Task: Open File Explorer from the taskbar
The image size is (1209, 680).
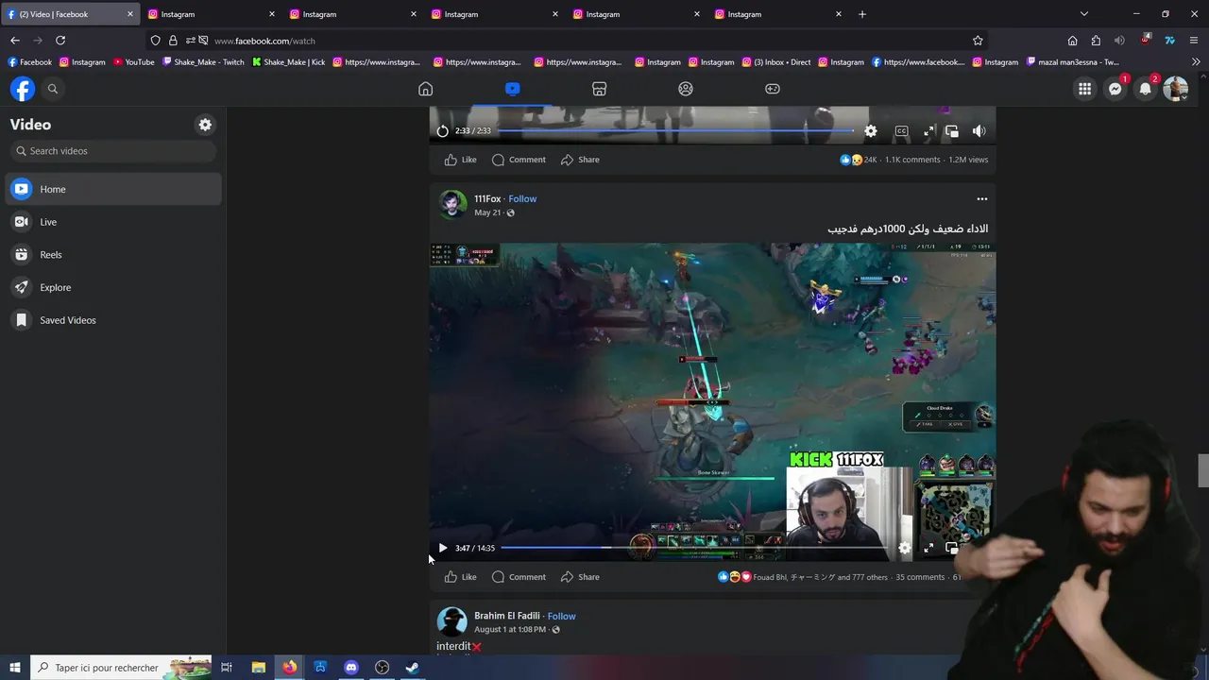Action: (x=258, y=668)
